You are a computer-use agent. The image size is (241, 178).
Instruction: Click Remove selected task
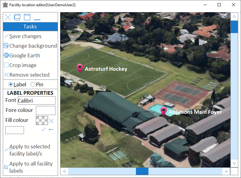tap(29, 75)
